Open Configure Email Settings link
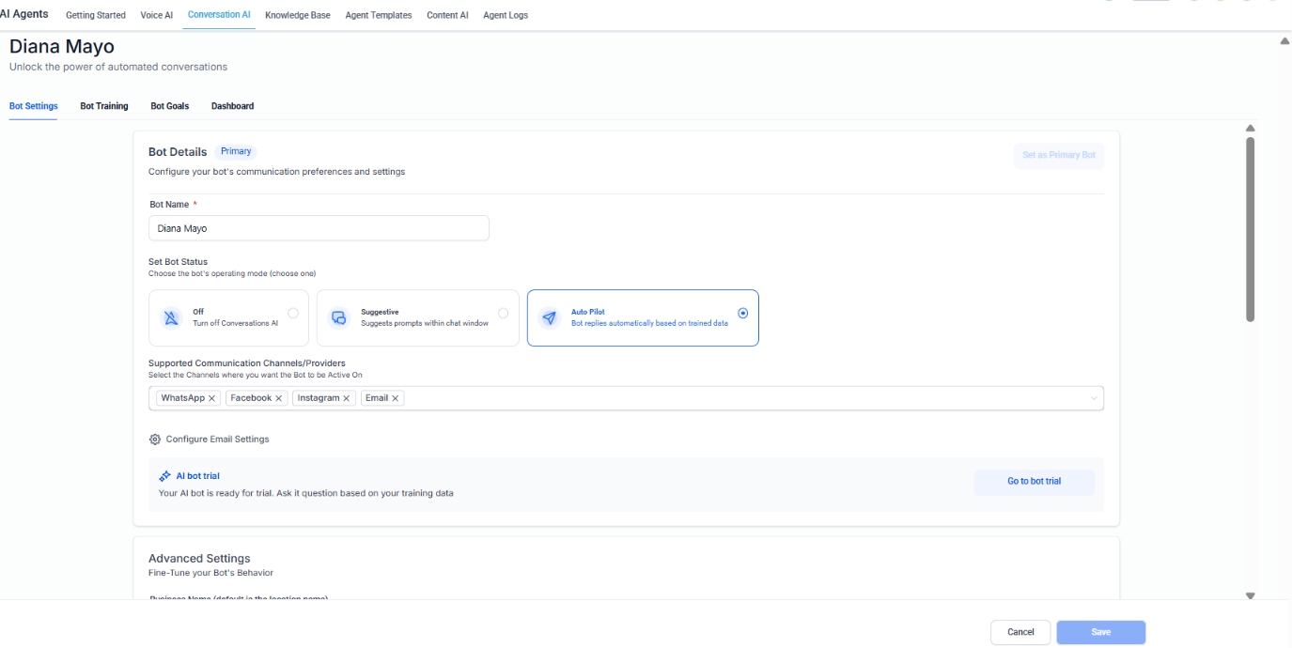Screen dimensions: 1292x648 (217, 440)
